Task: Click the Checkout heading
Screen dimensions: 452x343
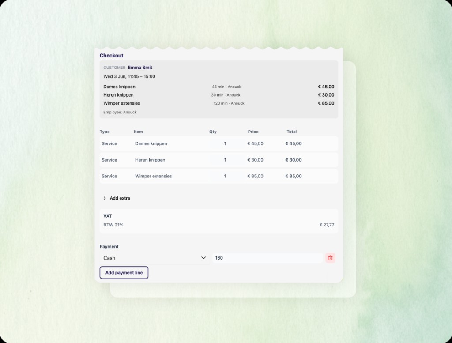Action: point(111,55)
